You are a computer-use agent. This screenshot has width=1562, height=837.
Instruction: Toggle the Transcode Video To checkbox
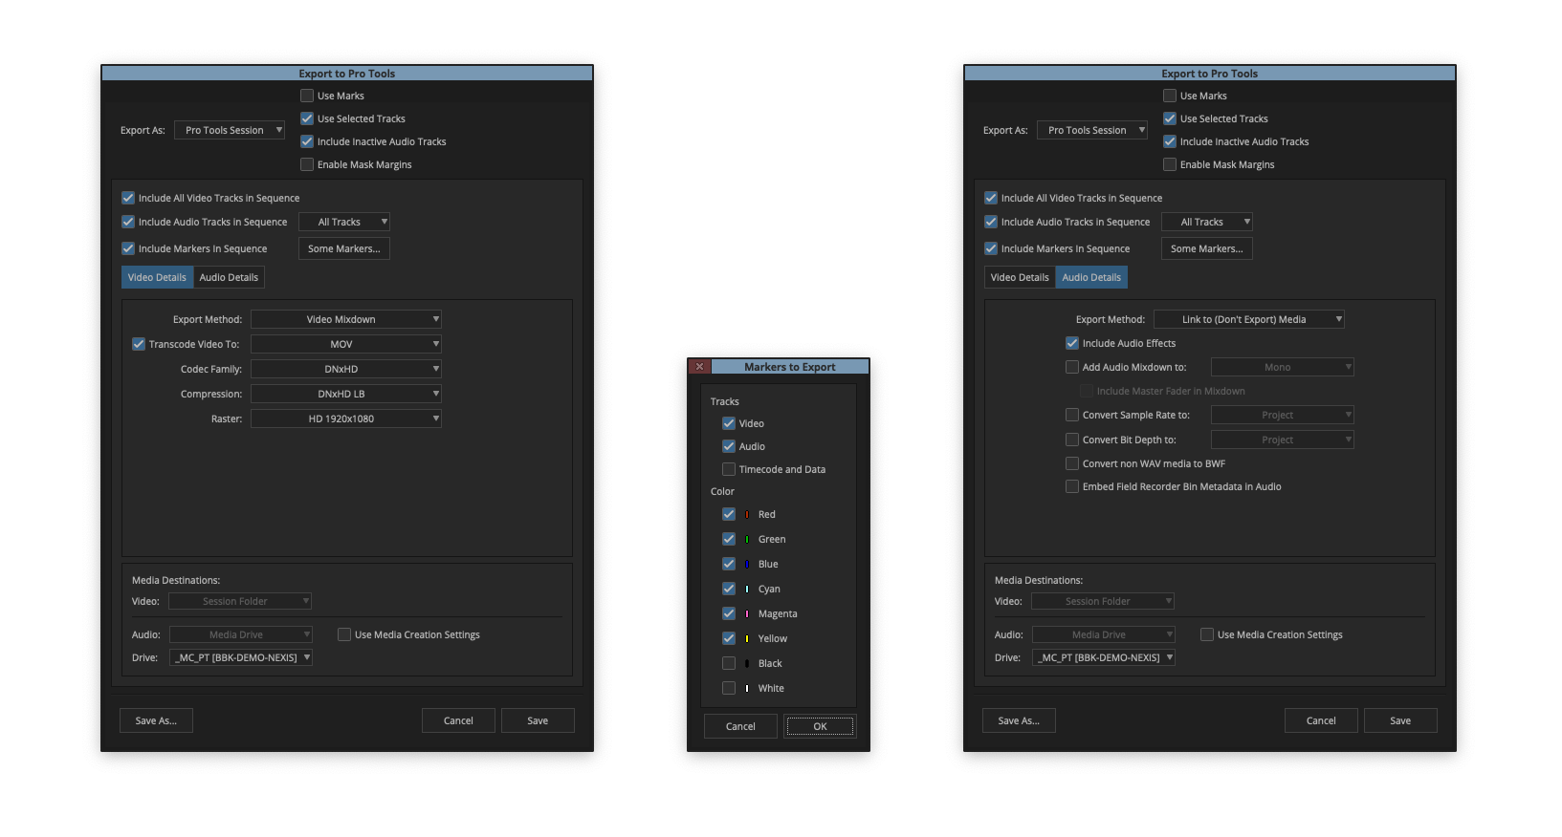click(x=139, y=344)
